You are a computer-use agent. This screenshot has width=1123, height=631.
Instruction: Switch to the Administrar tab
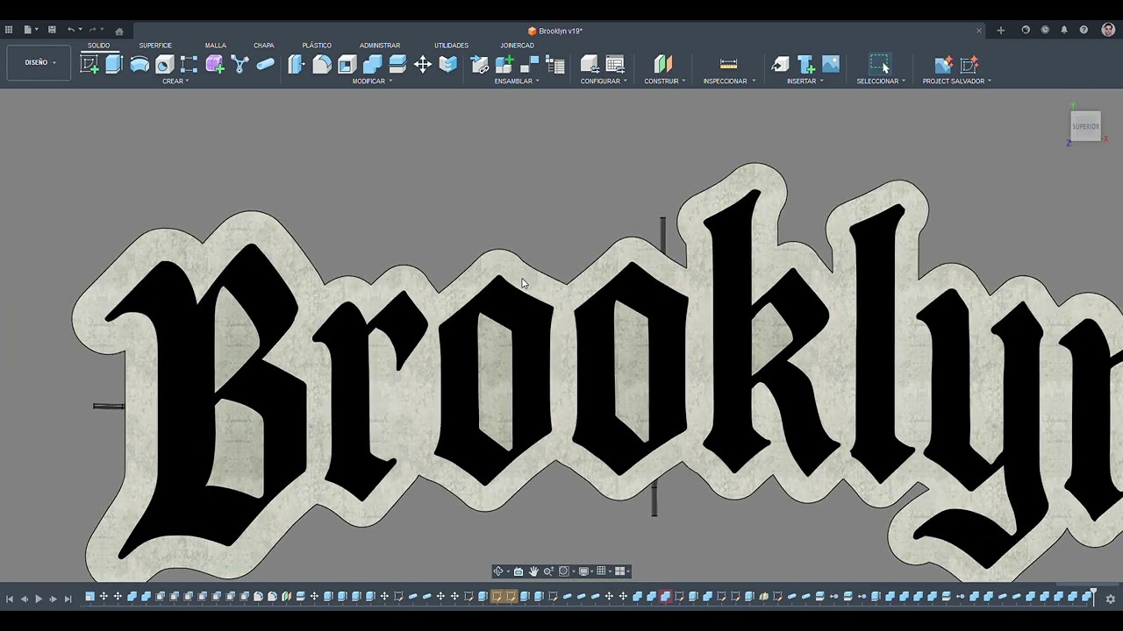pyautogui.click(x=380, y=46)
